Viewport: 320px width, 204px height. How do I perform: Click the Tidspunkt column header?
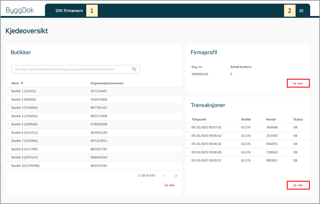pyautogui.click(x=199, y=120)
